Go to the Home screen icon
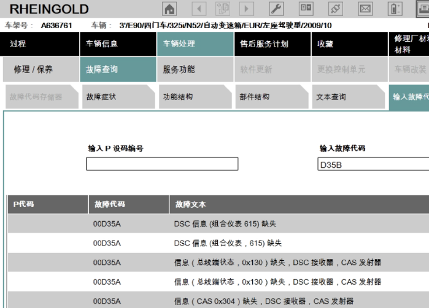429x308 pixels. pyautogui.click(x=169, y=9)
